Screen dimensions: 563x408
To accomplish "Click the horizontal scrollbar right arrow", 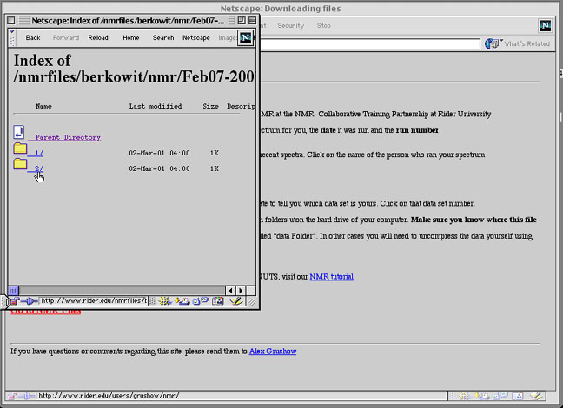I will 241,290.
